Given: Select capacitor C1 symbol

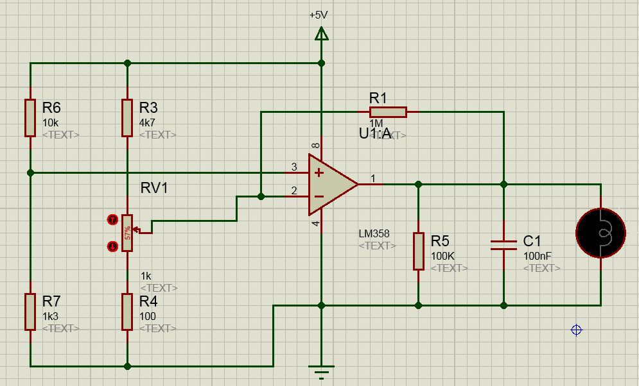Looking at the screenshot, I should (503, 245).
